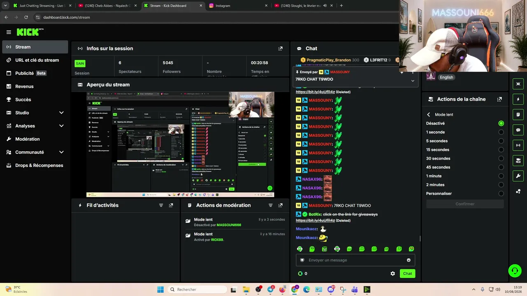This screenshot has width=527, height=296.
Task: Toggle the chat bubble widget in right rail
Action: tap(518, 130)
